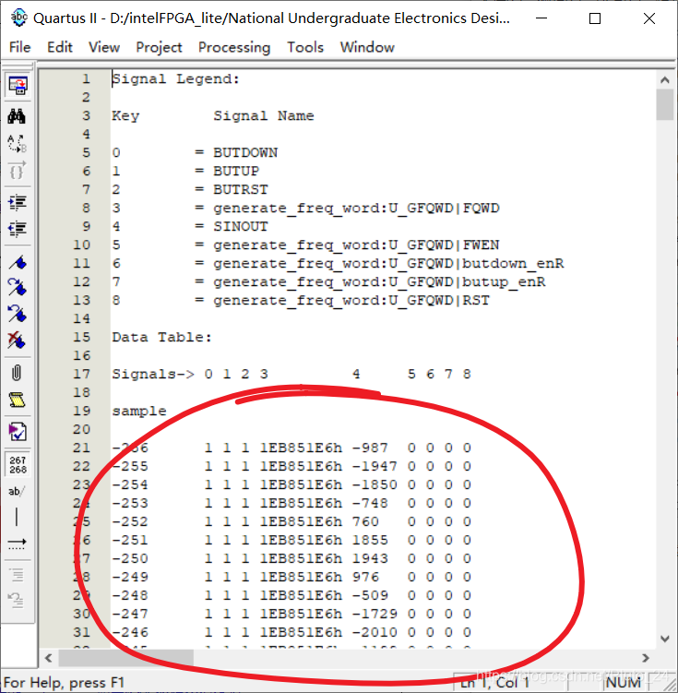The height and width of the screenshot is (693, 678).
Task: Click the find matching delimiter braces icon
Action: click(x=17, y=170)
